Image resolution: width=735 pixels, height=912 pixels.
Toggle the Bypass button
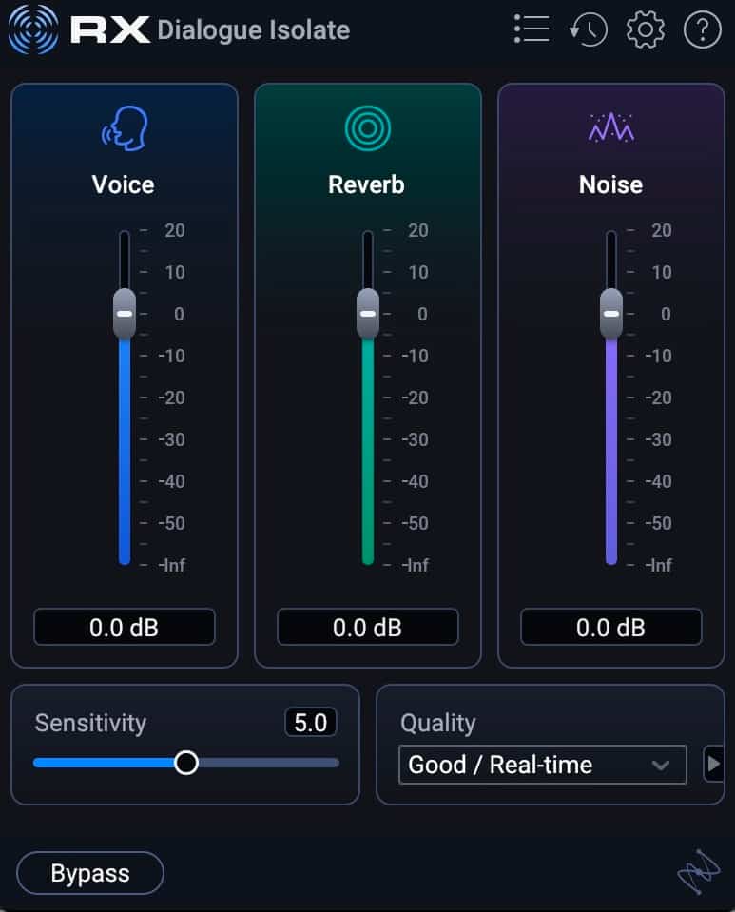point(90,873)
